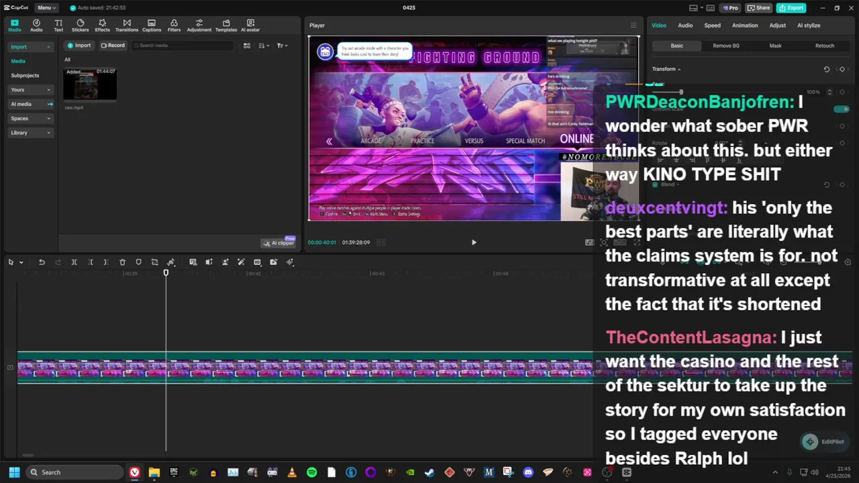Select the Retouch sub-tab
Image resolution: width=859 pixels, height=483 pixels.
[x=825, y=46]
